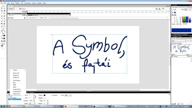
Task: Select the Subselection tool
Action: pos(4,8)
